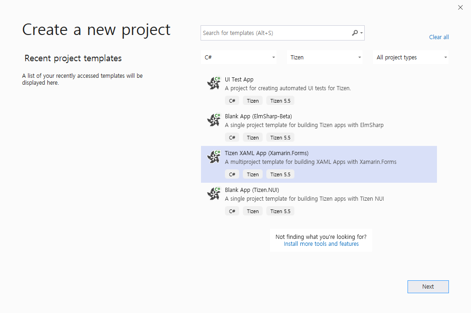This screenshot has height=313, width=471.
Task: Focus the Search for templates field
Action: click(275, 33)
